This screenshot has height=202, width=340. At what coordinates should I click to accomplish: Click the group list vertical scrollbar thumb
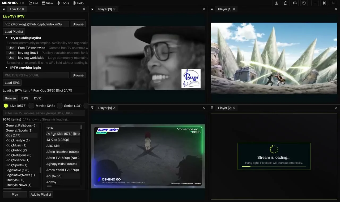point(40,170)
